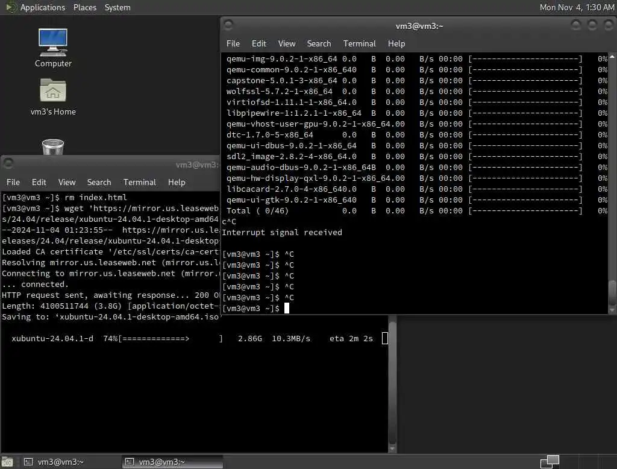Click the 'Length: 4100511744 (3.8G)' line
This screenshot has height=469, width=617.
110,306
